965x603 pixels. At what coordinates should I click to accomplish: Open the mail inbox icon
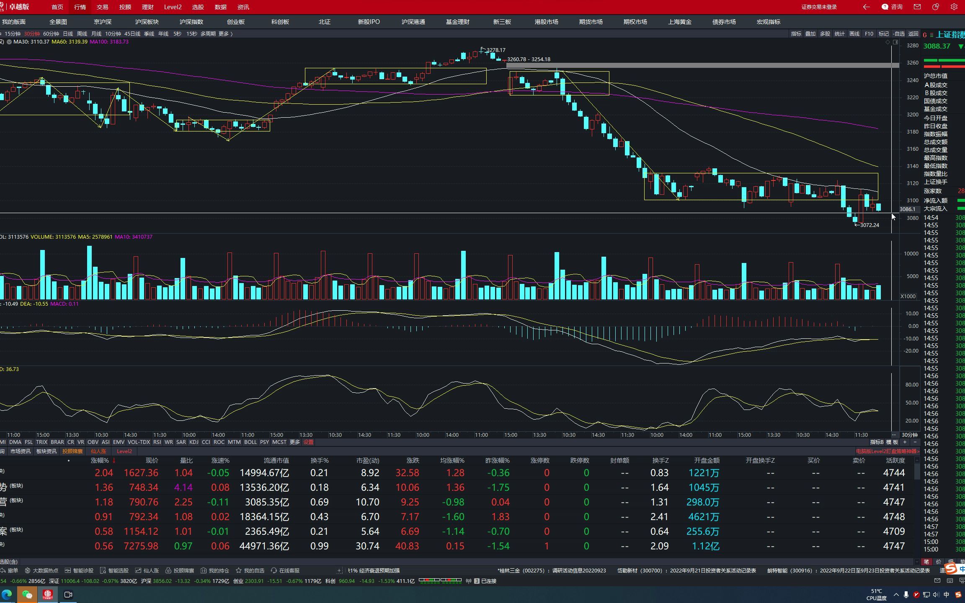[917, 7]
